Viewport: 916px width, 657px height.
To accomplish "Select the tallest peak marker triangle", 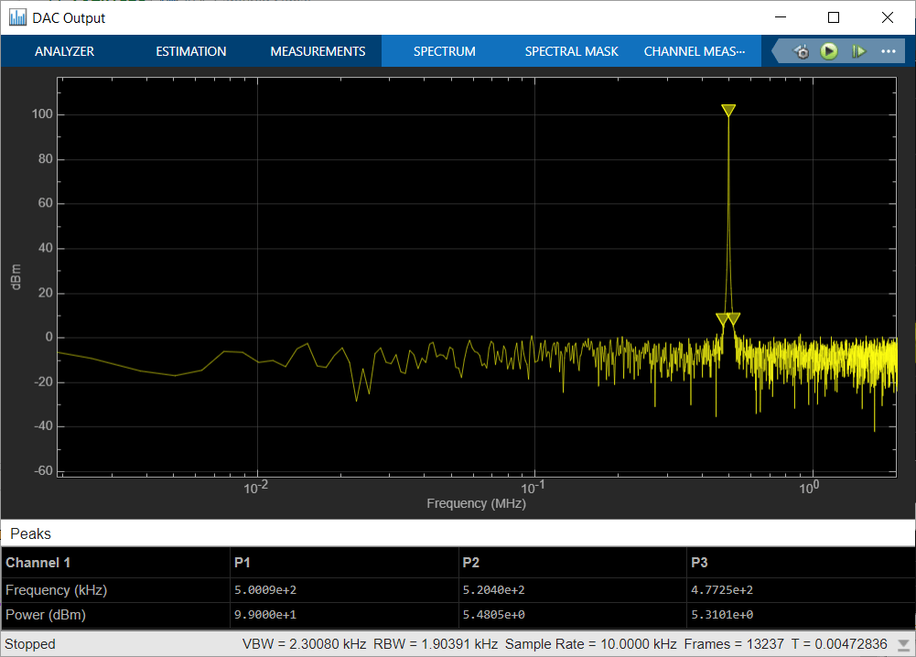I will pyautogui.click(x=728, y=111).
